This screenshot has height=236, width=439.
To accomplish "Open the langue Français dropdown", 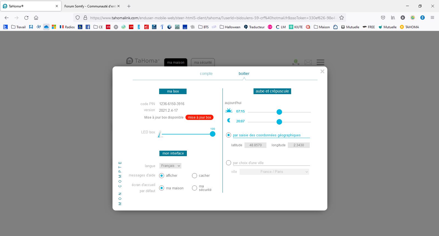I will pyautogui.click(x=170, y=166).
